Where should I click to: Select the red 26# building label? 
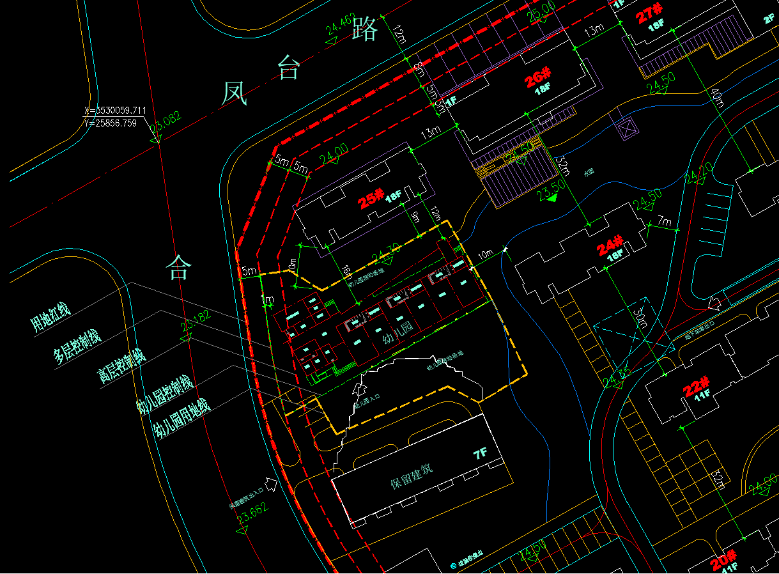[x=537, y=76]
